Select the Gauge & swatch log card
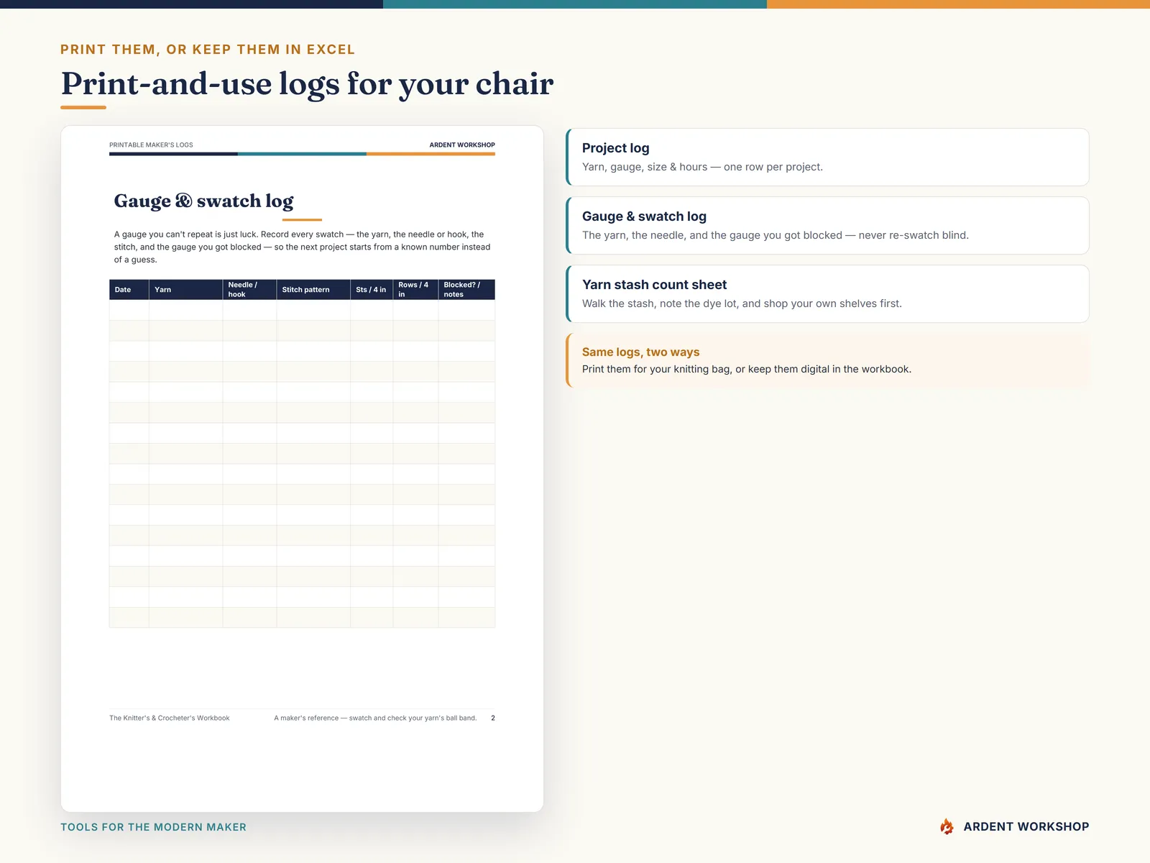Viewport: 1150px width, 863px height. 827,226
